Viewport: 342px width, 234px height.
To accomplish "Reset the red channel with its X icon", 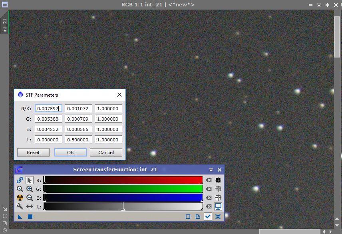I will pyautogui.click(x=209, y=180).
